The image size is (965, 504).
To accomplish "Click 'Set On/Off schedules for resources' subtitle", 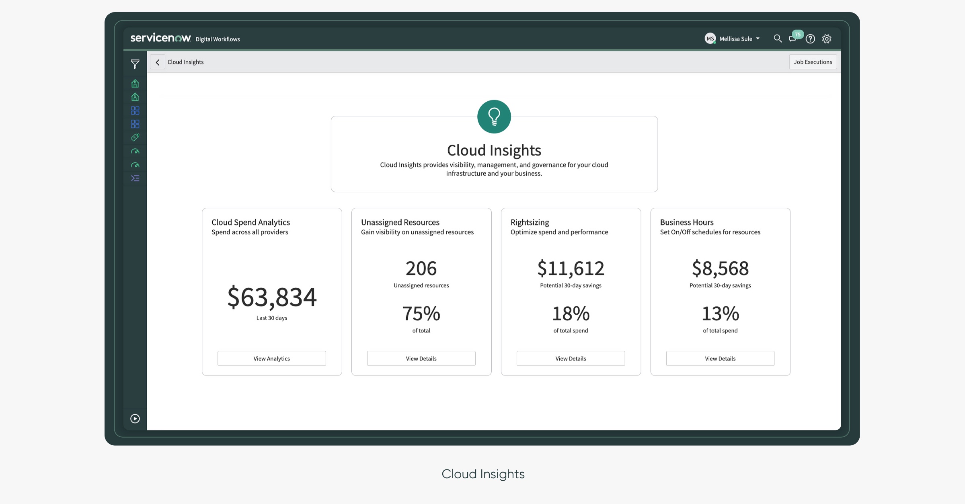I will (710, 232).
